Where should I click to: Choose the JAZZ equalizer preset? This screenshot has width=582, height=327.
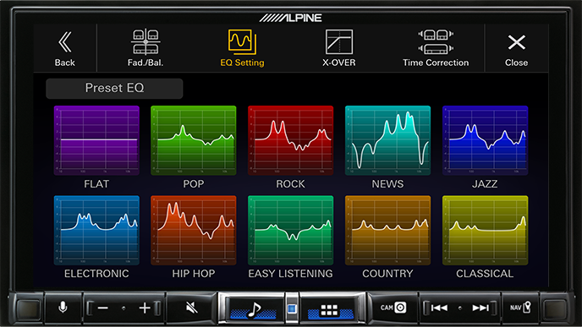[x=485, y=140]
